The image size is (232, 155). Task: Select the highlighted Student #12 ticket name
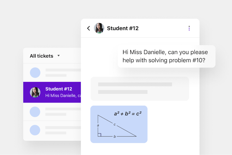coord(59,89)
